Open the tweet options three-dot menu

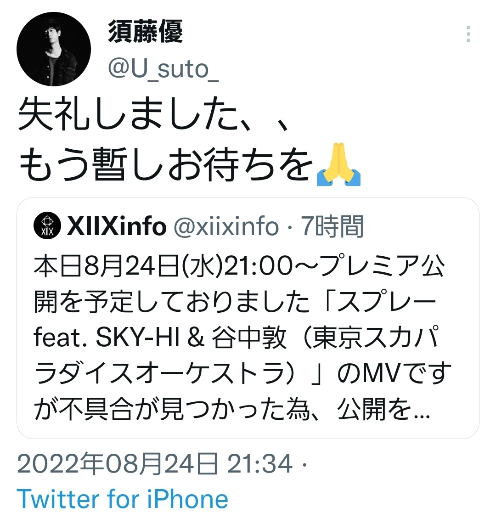tap(468, 34)
